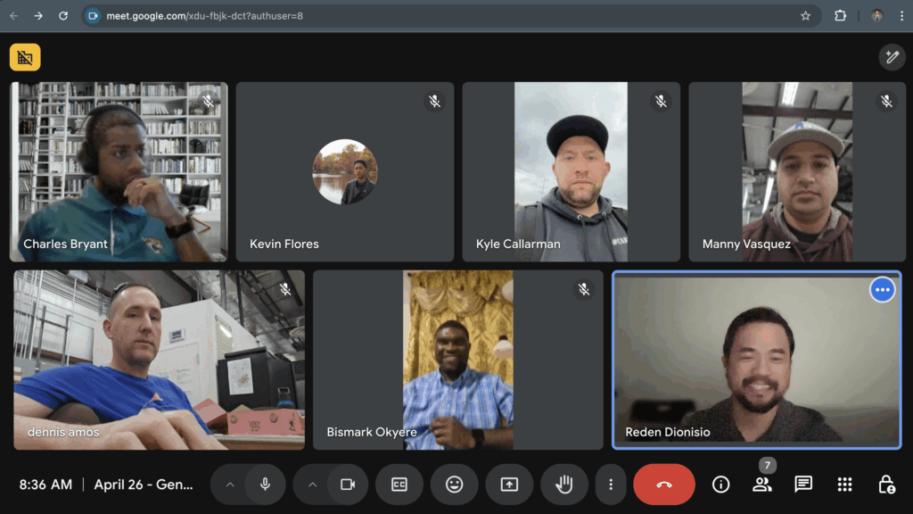Toggle the camera on/off button
Viewport: 913px width, 514px height.
point(348,485)
